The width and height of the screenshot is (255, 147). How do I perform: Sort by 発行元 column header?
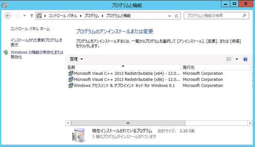215,67
